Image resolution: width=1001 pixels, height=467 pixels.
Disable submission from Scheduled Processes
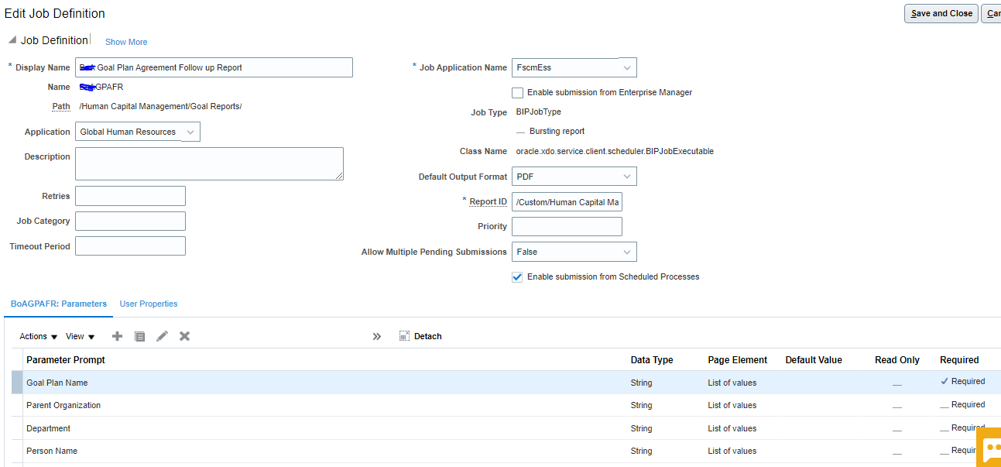click(517, 276)
